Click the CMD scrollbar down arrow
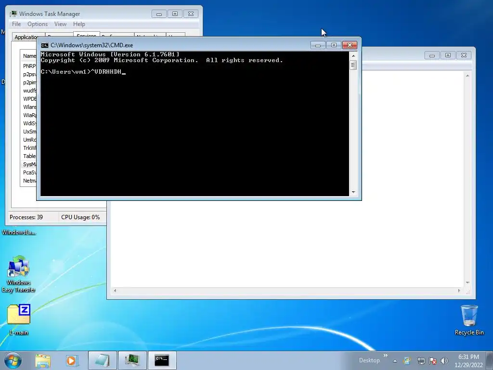 point(353,192)
